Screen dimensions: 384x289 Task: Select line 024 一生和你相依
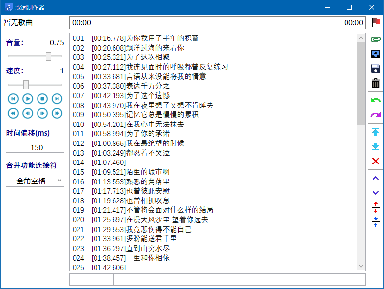[213, 258]
